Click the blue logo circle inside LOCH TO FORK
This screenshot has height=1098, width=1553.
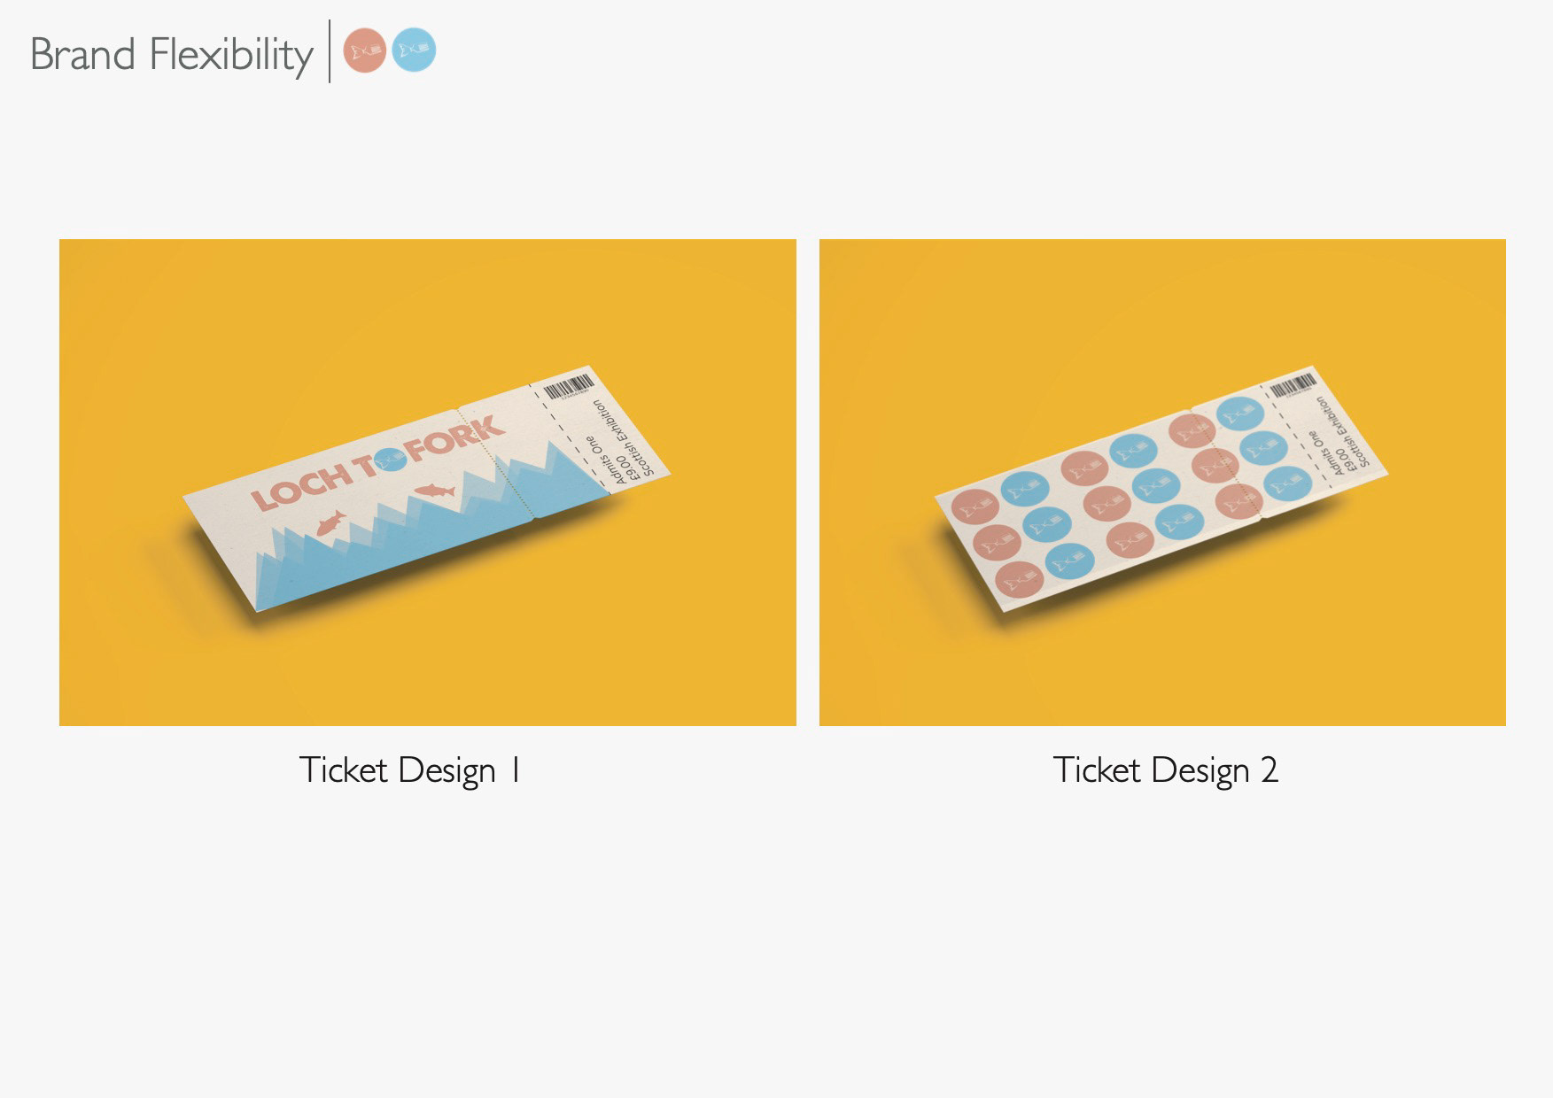click(390, 460)
